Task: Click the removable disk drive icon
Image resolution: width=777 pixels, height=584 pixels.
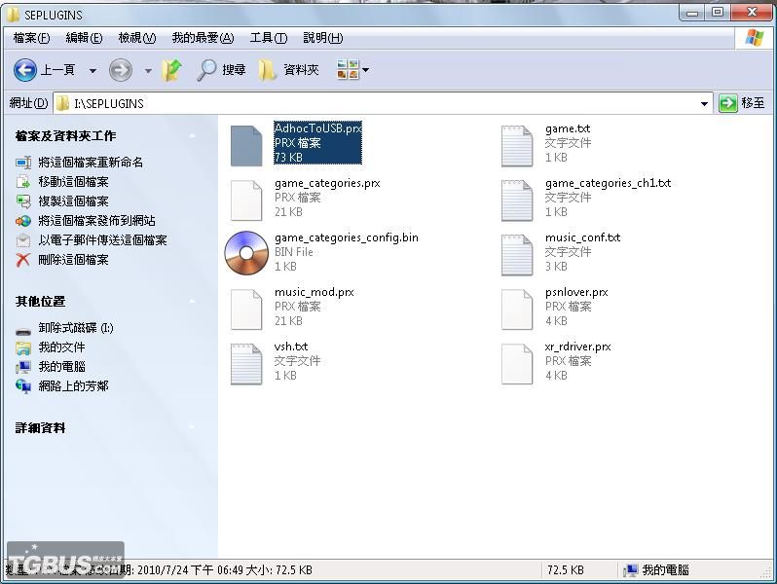Action: tap(23, 330)
